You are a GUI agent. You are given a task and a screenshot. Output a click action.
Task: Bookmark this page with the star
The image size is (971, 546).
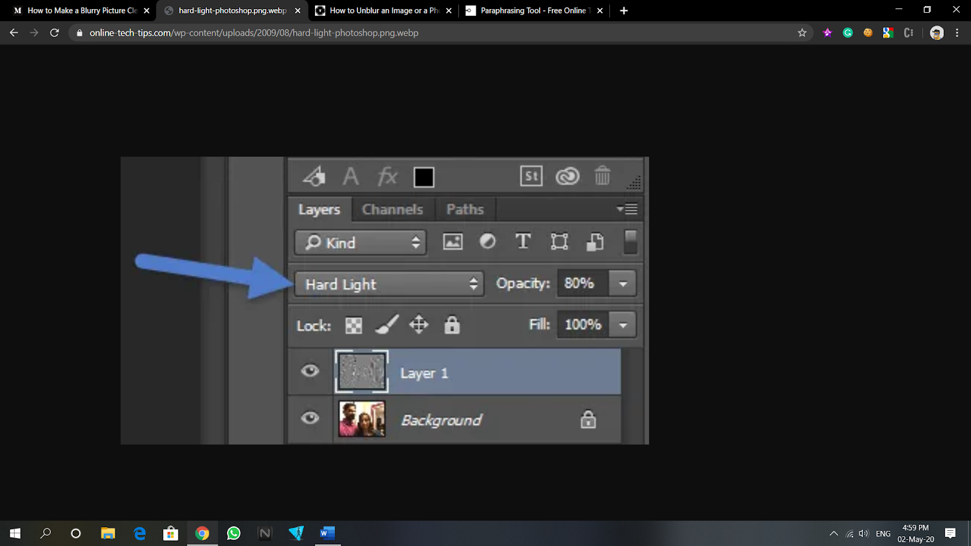pos(802,33)
